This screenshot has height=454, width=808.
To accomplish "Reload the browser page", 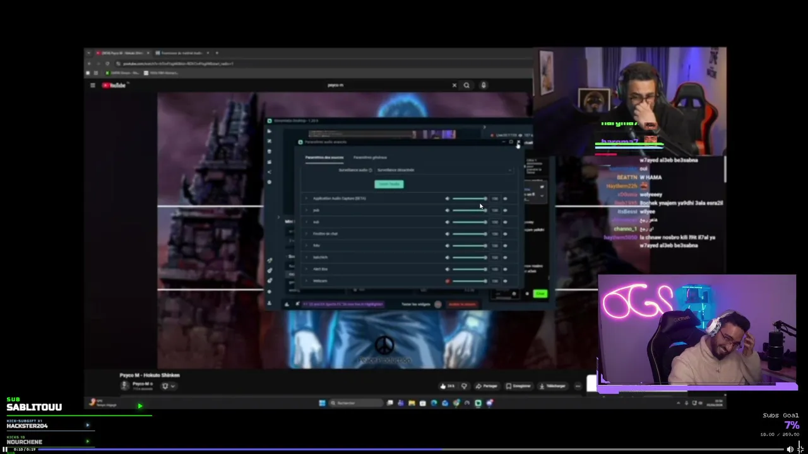I will 107,64.
